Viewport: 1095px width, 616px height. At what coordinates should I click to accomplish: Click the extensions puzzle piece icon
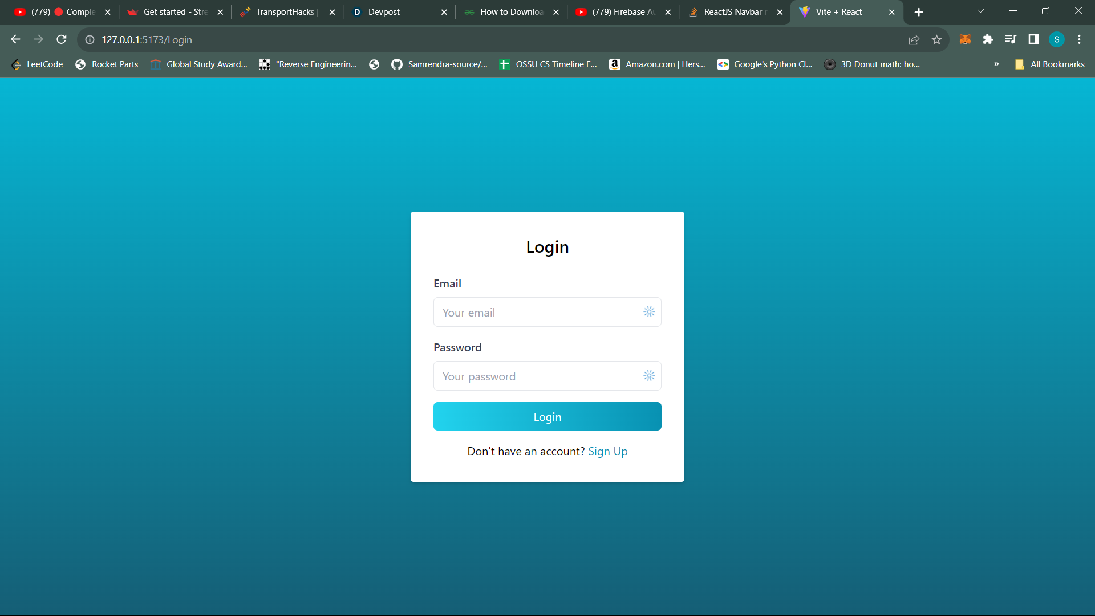click(x=988, y=39)
